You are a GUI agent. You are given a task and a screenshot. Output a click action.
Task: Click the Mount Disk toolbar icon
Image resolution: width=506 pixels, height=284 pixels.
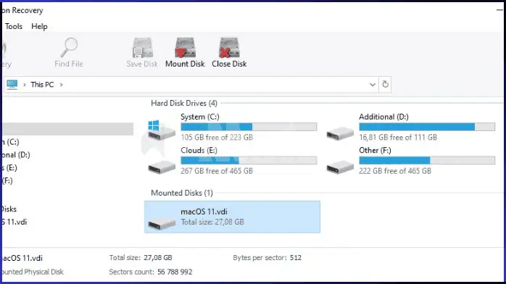(x=186, y=48)
